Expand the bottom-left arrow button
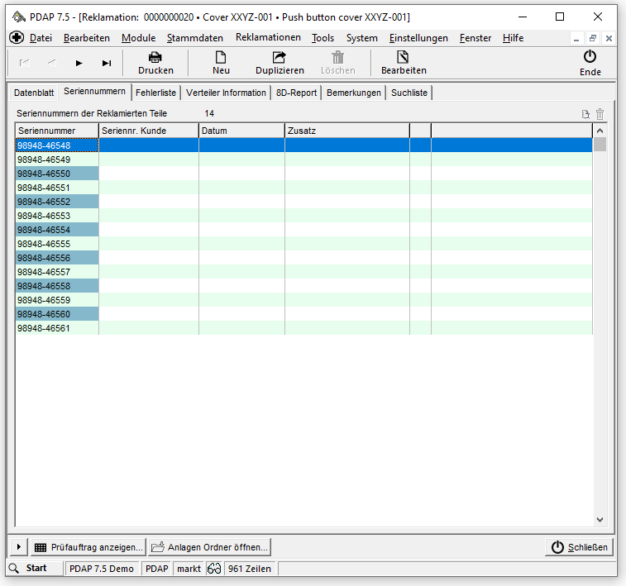 click(x=18, y=547)
